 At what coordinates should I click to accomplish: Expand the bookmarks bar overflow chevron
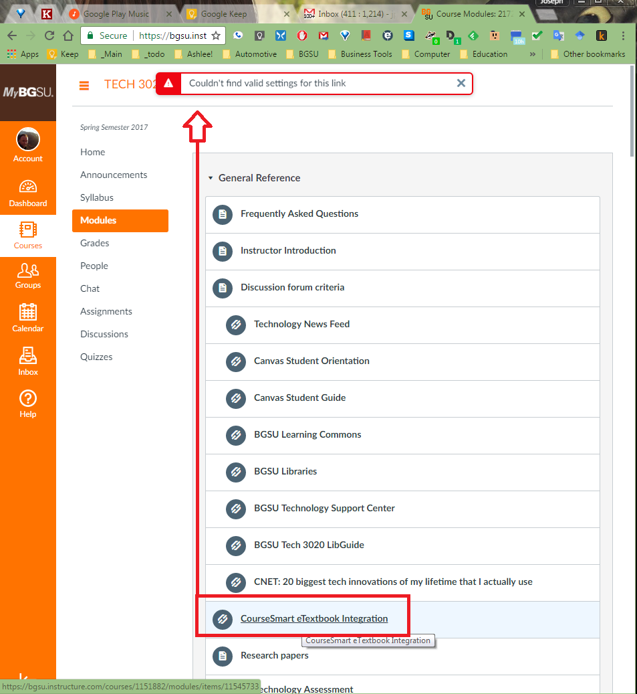click(x=532, y=54)
